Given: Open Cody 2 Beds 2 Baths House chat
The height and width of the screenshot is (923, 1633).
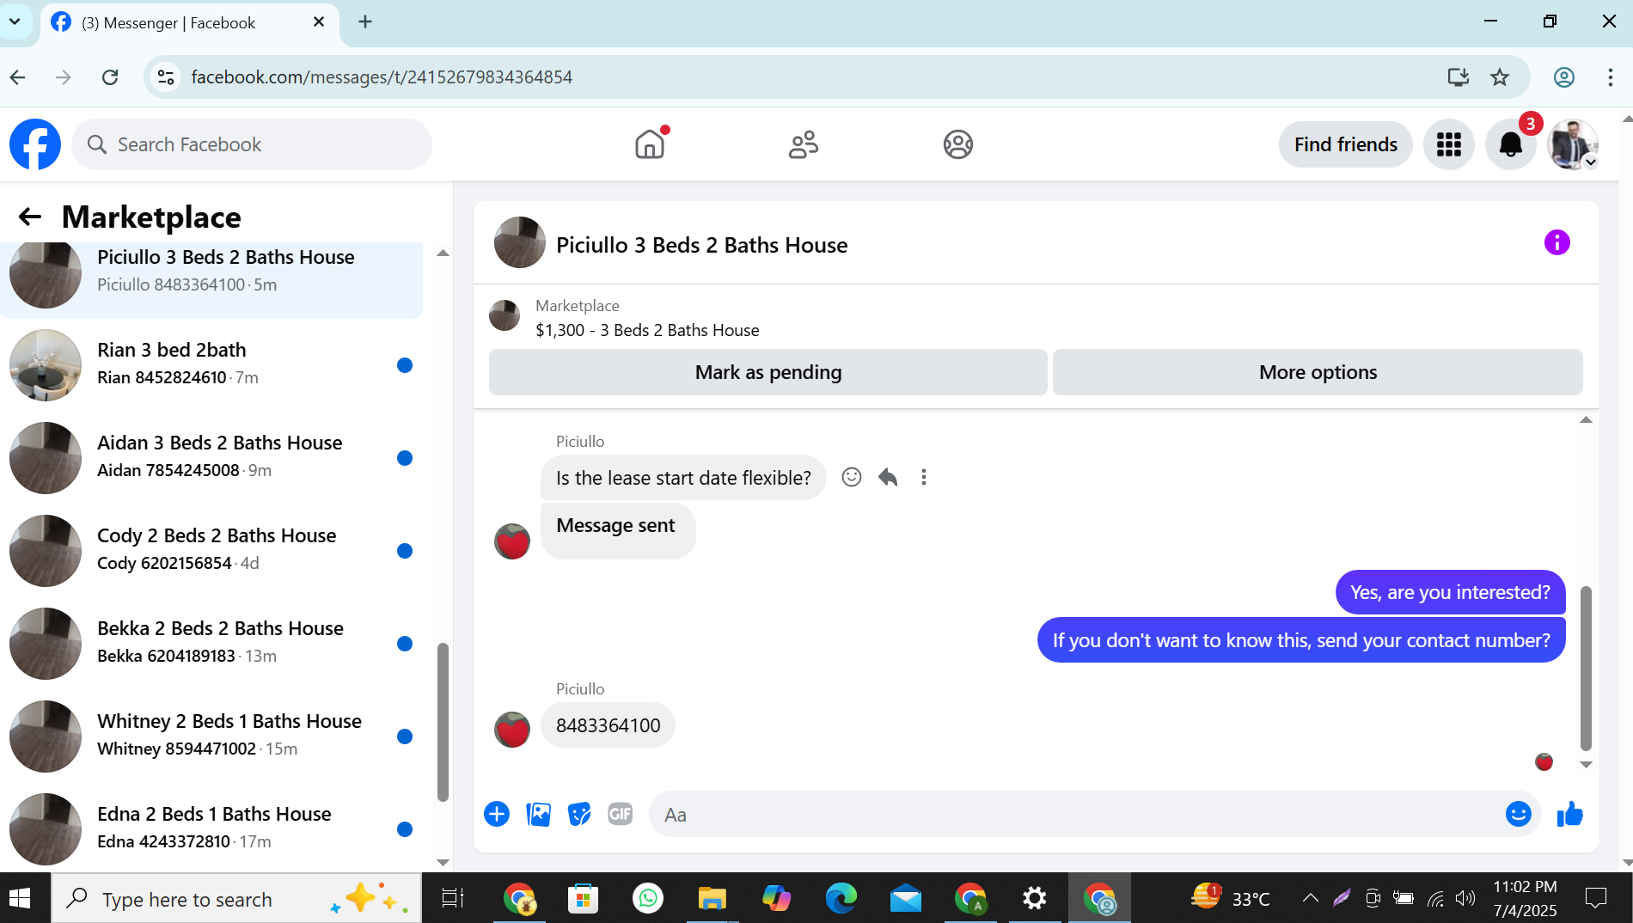Looking at the screenshot, I should [211, 550].
